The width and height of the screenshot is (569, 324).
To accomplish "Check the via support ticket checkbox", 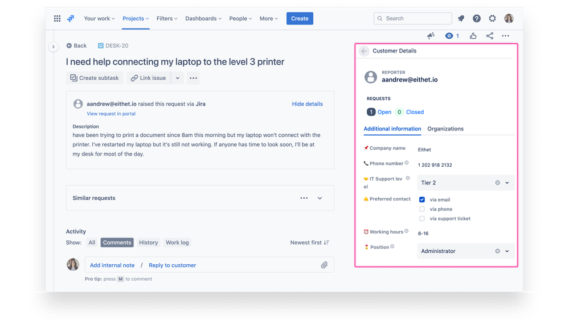I will point(421,219).
